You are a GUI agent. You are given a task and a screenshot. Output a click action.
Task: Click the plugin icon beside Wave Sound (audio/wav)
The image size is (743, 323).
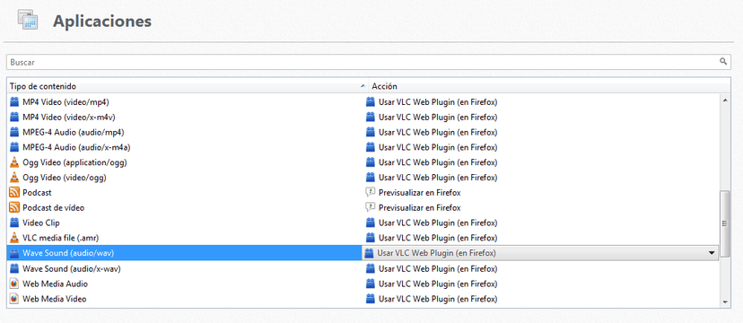(x=14, y=253)
